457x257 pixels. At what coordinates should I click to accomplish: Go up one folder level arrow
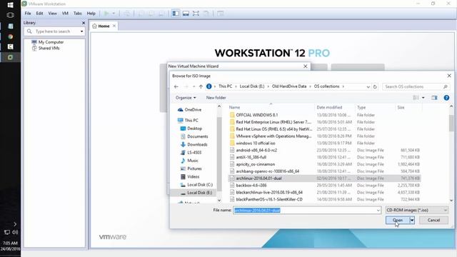(x=201, y=86)
